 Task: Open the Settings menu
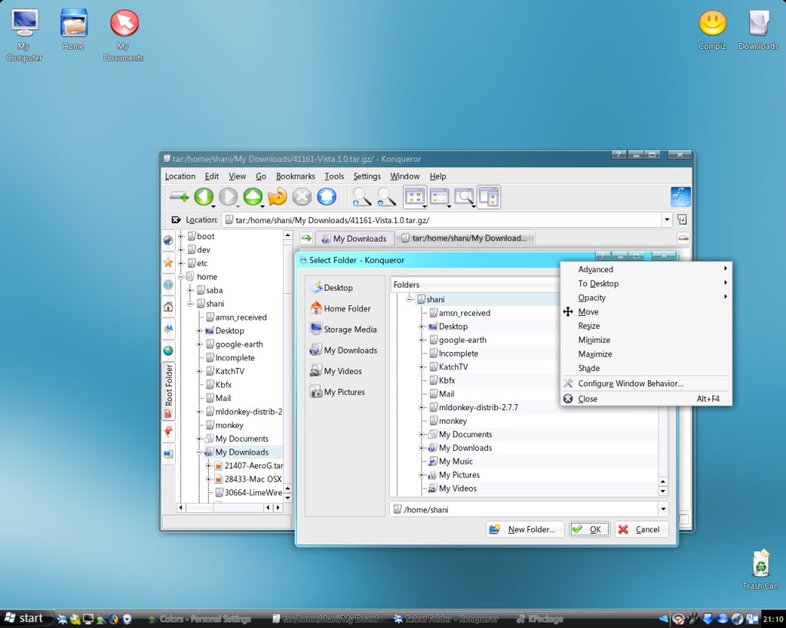click(367, 176)
